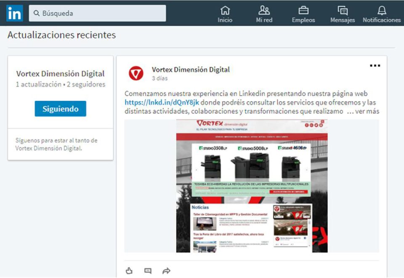Screen dimensions: 404x278
Task: Open the Mensajes messages tab
Action: (x=343, y=14)
